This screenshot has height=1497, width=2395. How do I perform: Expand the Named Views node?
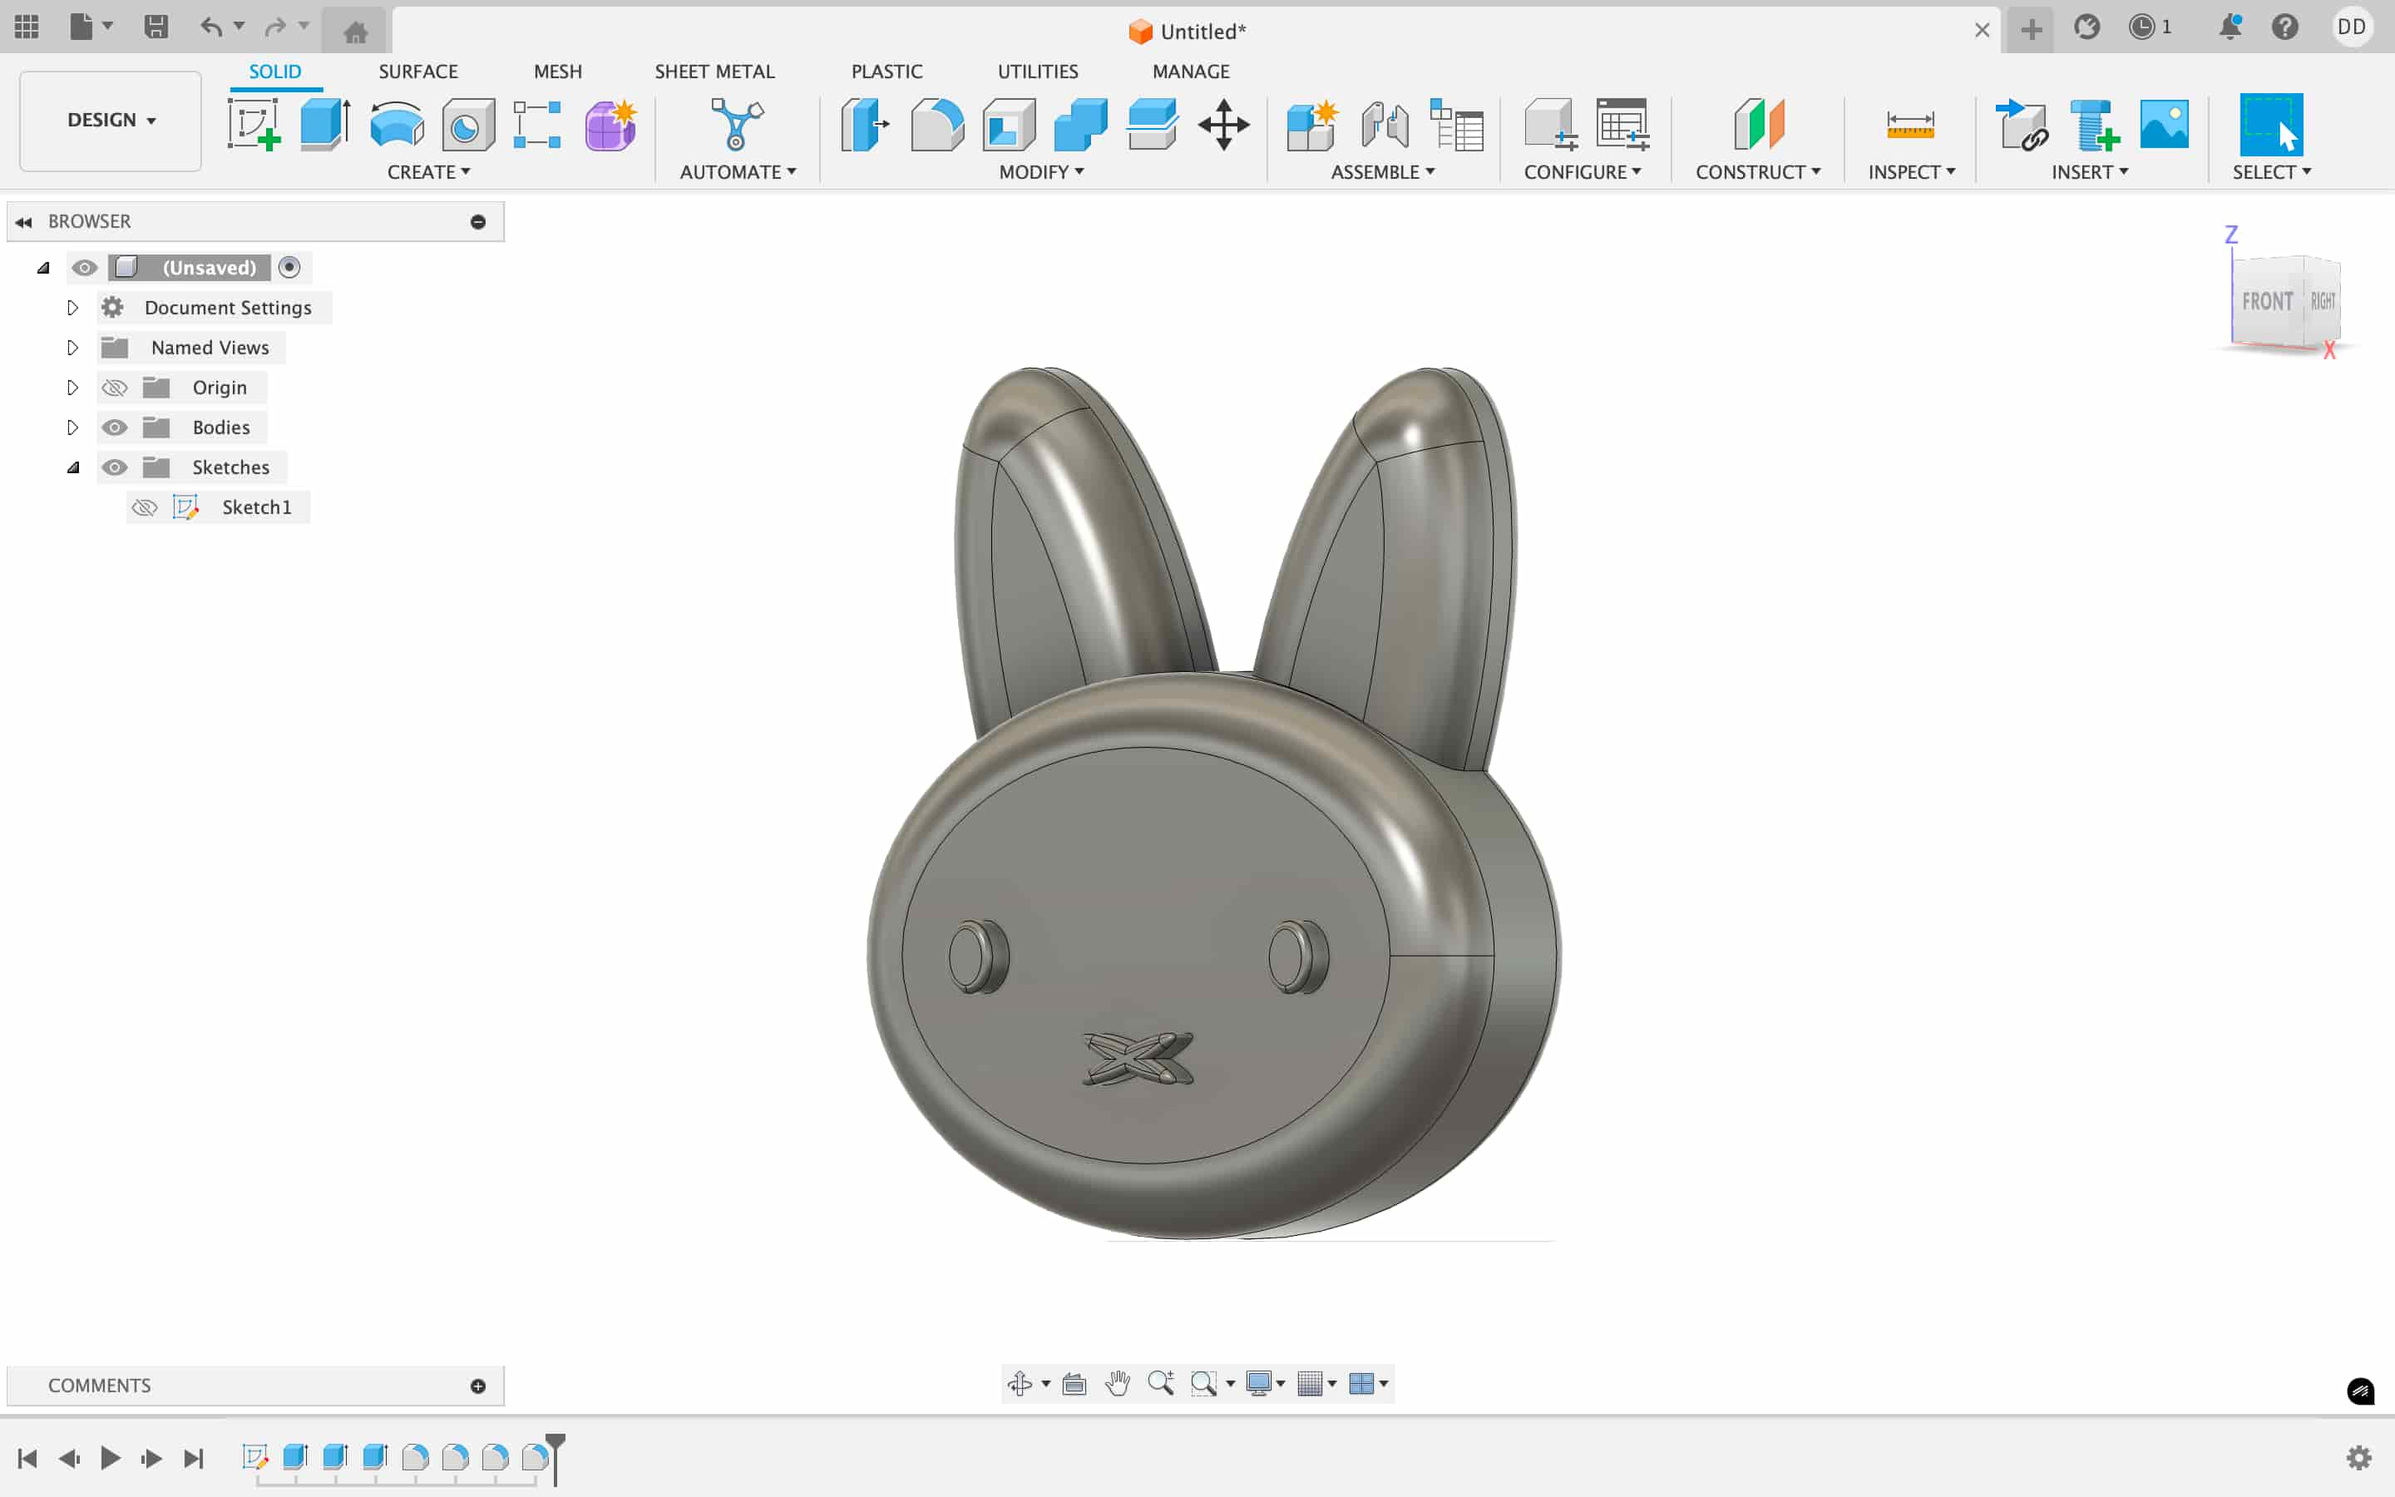pyautogui.click(x=72, y=348)
